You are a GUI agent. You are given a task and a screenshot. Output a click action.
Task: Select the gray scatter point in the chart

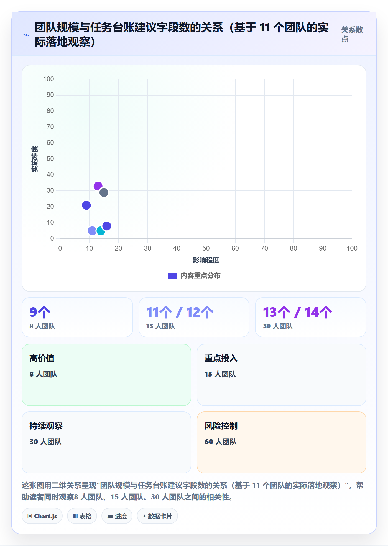(104, 192)
